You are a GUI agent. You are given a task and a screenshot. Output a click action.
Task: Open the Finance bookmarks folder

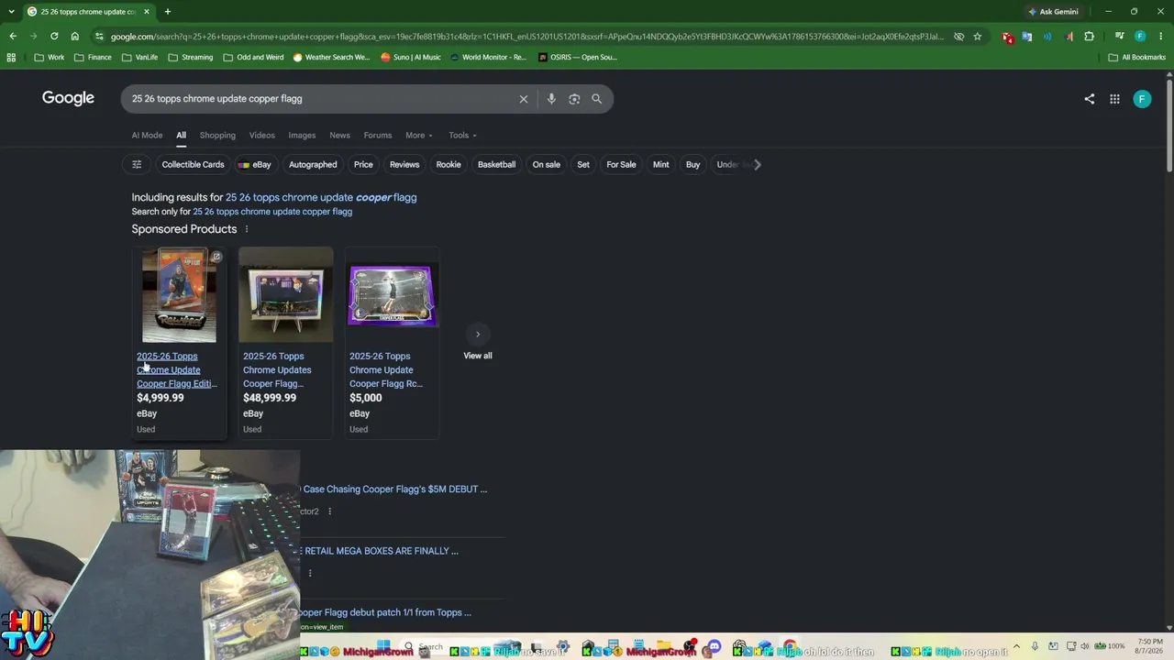tap(93, 57)
